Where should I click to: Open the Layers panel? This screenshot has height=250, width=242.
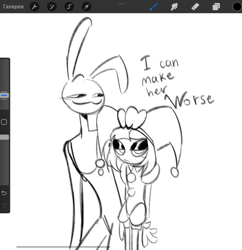click(216, 7)
